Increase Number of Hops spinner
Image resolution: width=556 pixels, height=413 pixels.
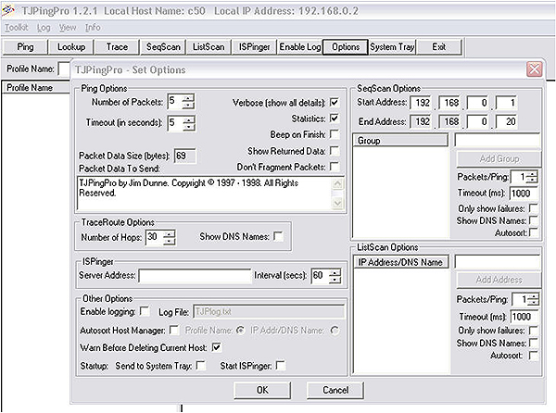click(x=170, y=233)
